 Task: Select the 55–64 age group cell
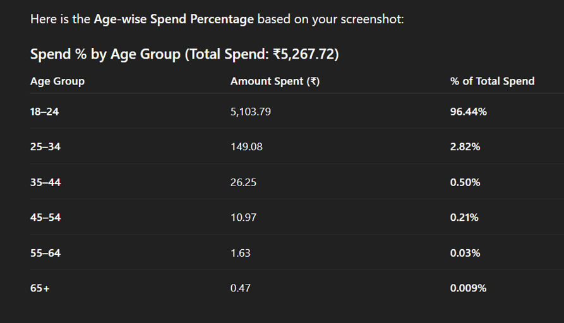click(x=45, y=253)
